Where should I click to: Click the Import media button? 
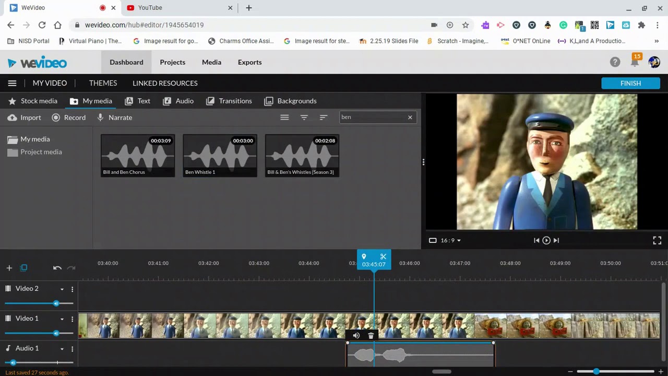click(x=24, y=118)
